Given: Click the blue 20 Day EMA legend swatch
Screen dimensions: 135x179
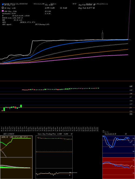Looking at the screenshot, I should point(3,5).
